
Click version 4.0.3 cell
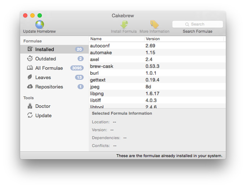151,100
